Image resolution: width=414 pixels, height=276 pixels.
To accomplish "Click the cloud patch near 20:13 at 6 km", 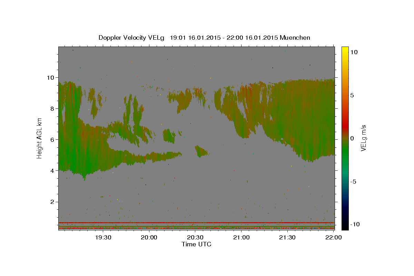I will click(x=169, y=136).
